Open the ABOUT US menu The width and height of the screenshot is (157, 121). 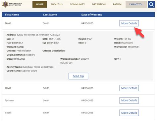coord(57,4)
